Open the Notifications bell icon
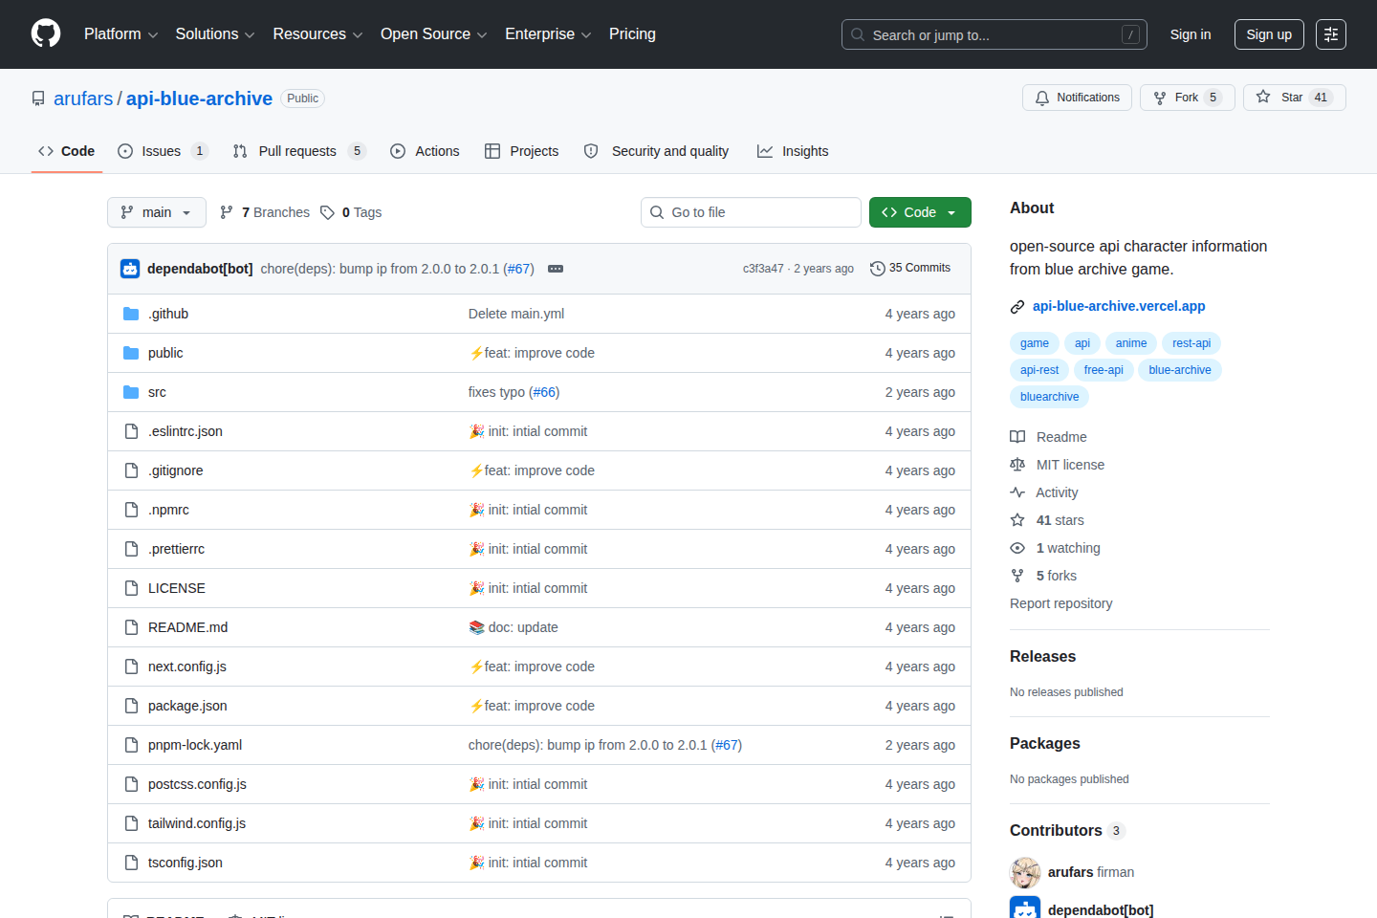This screenshot has height=918, width=1377. (1041, 97)
